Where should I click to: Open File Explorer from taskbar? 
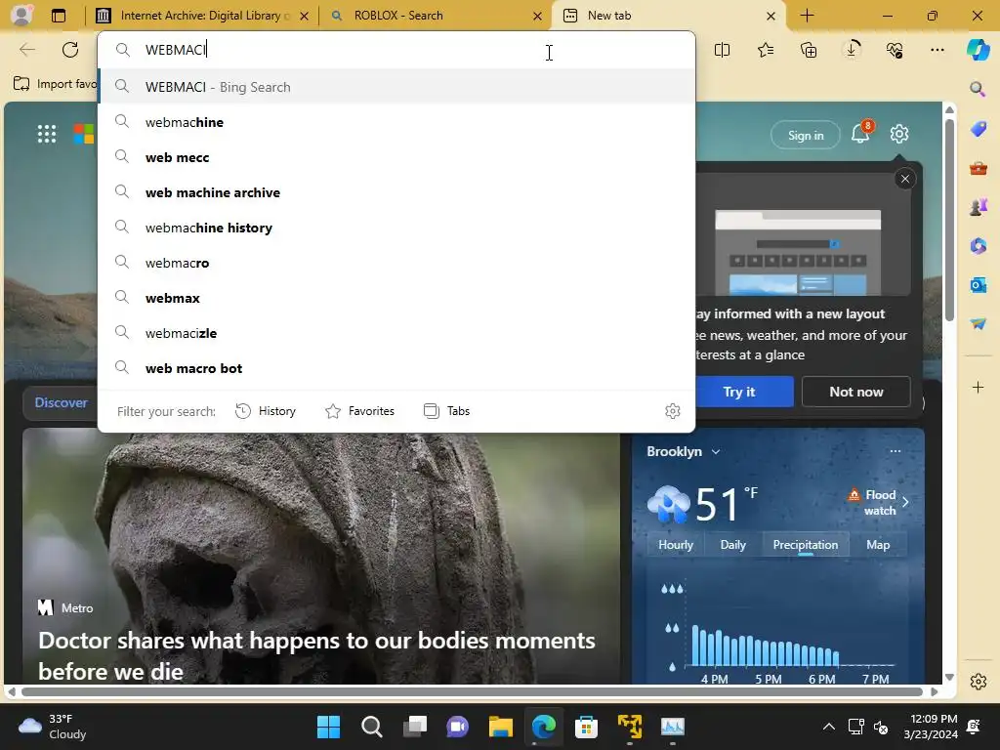[x=501, y=727]
